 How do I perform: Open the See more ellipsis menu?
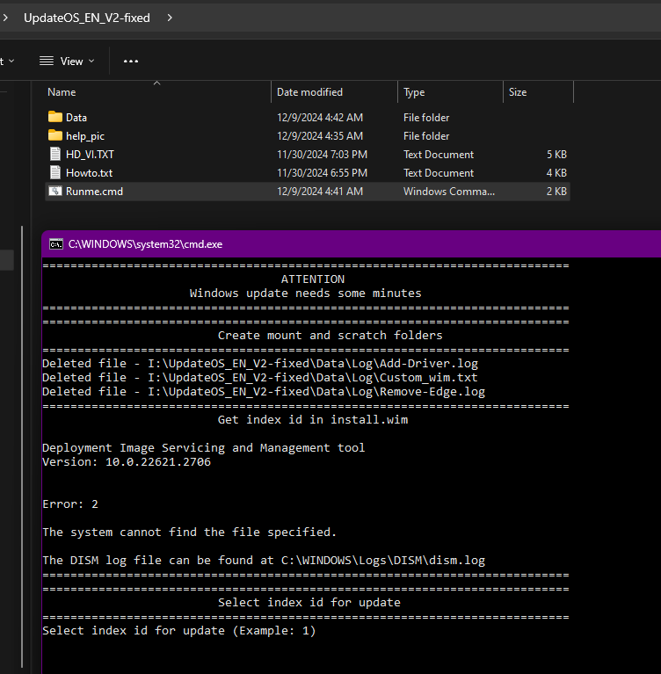pyautogui.click(x=131, y=61)
